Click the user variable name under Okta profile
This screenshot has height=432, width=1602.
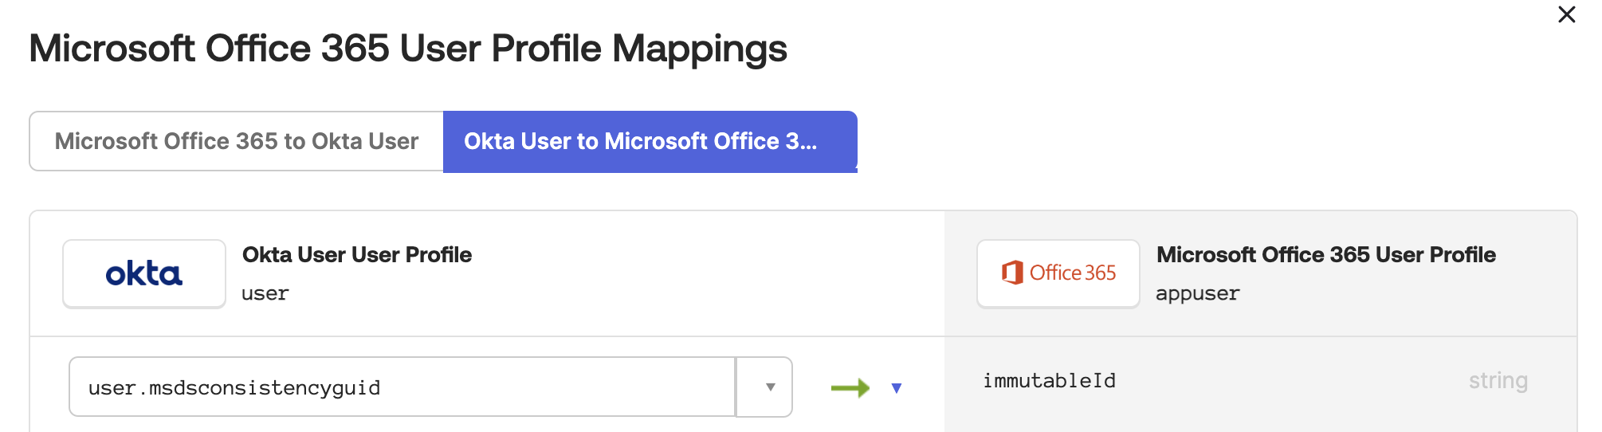point(265,294)
